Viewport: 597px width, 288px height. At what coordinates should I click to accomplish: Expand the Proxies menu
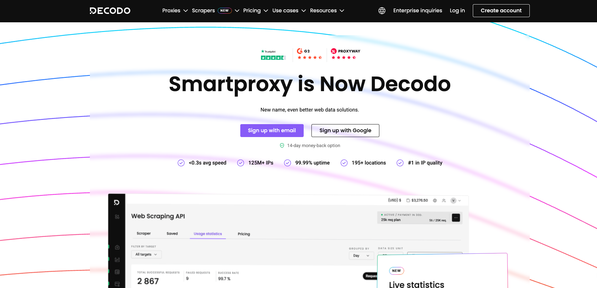tap(175, 11)
